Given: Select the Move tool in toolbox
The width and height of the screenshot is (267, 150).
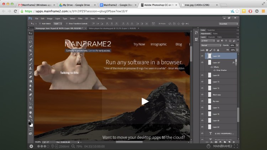Looking at the screenshot, I should [x=31, y=33].
